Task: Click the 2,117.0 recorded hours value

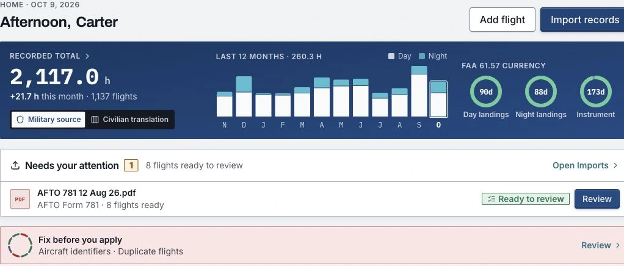Action: [x=54, y=77]
